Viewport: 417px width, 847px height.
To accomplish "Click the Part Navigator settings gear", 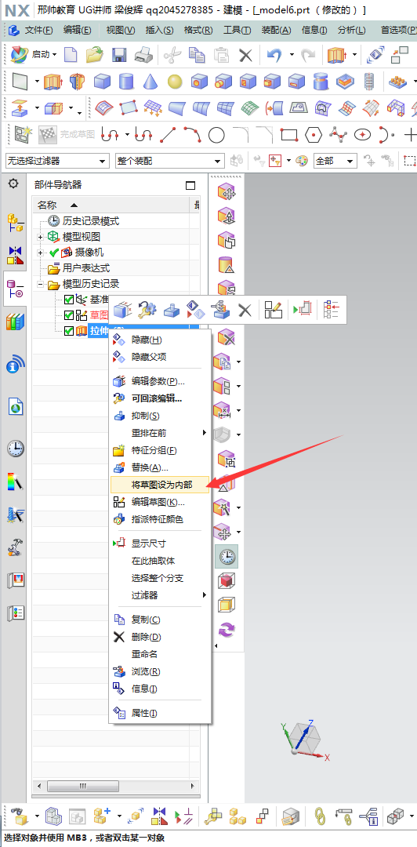I will click(x=13, y=184).
